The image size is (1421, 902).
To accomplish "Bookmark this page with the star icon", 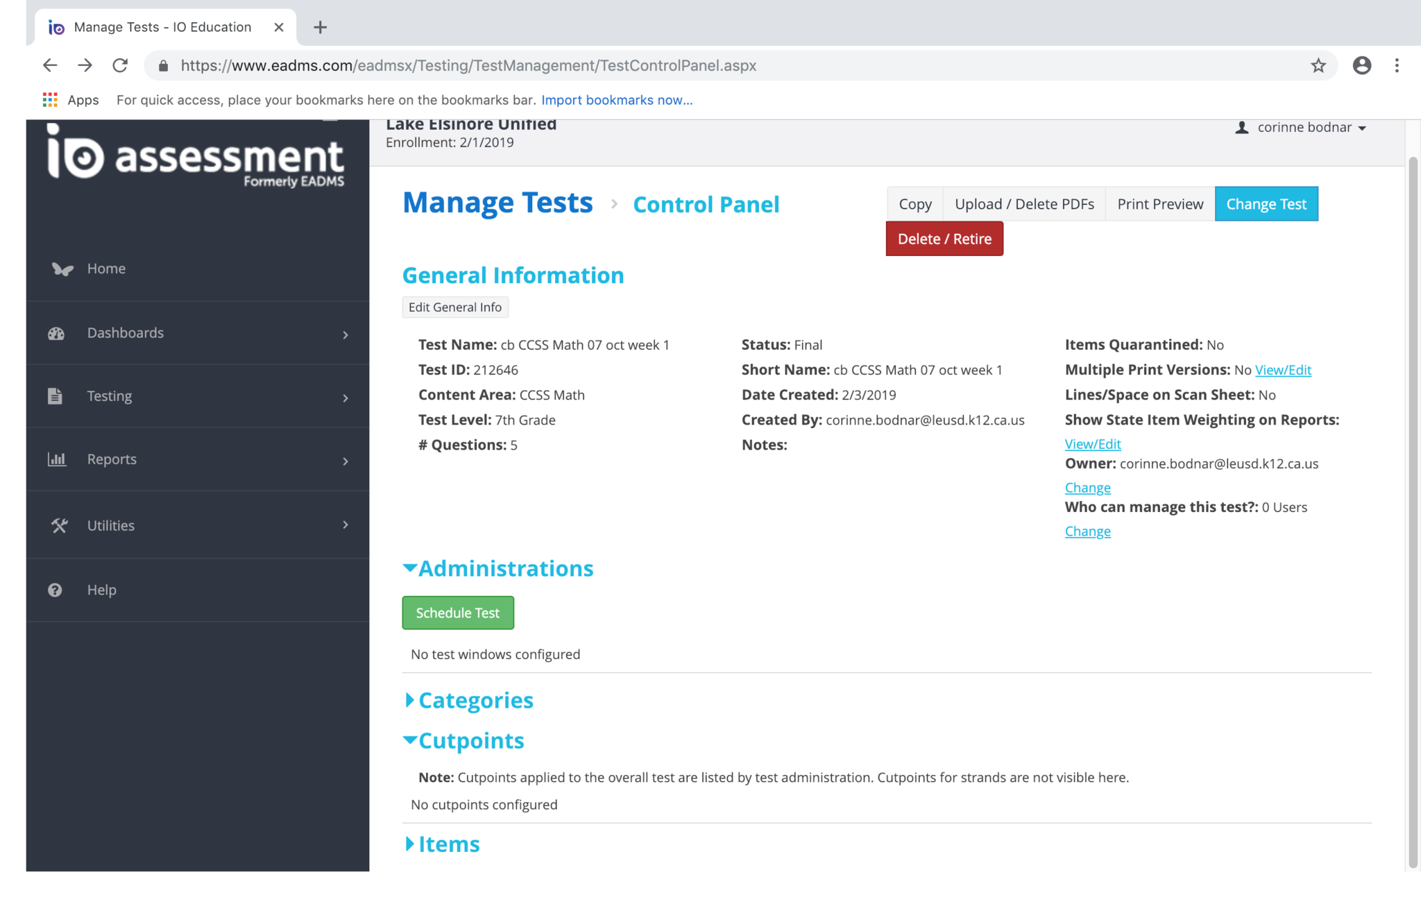I will (x=1318, y=66).
